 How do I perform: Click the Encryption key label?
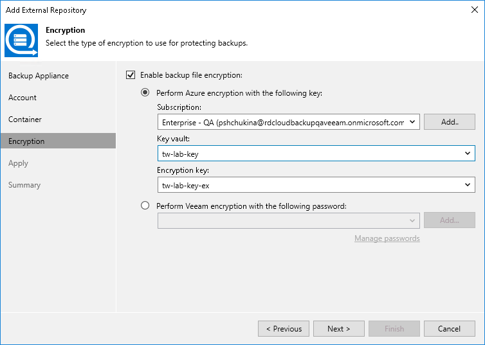[183, 170]
